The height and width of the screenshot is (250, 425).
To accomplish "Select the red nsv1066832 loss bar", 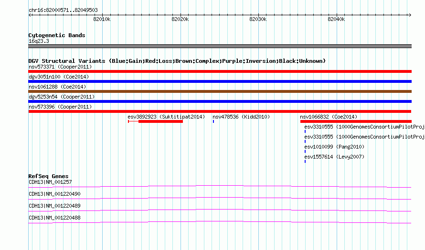I will click(x=356, y=121).
